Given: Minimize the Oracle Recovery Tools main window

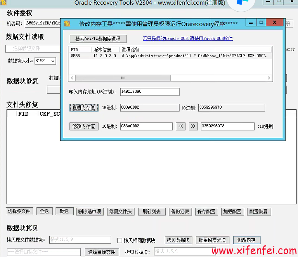Looking at the screenshot, I should point(268,2).
